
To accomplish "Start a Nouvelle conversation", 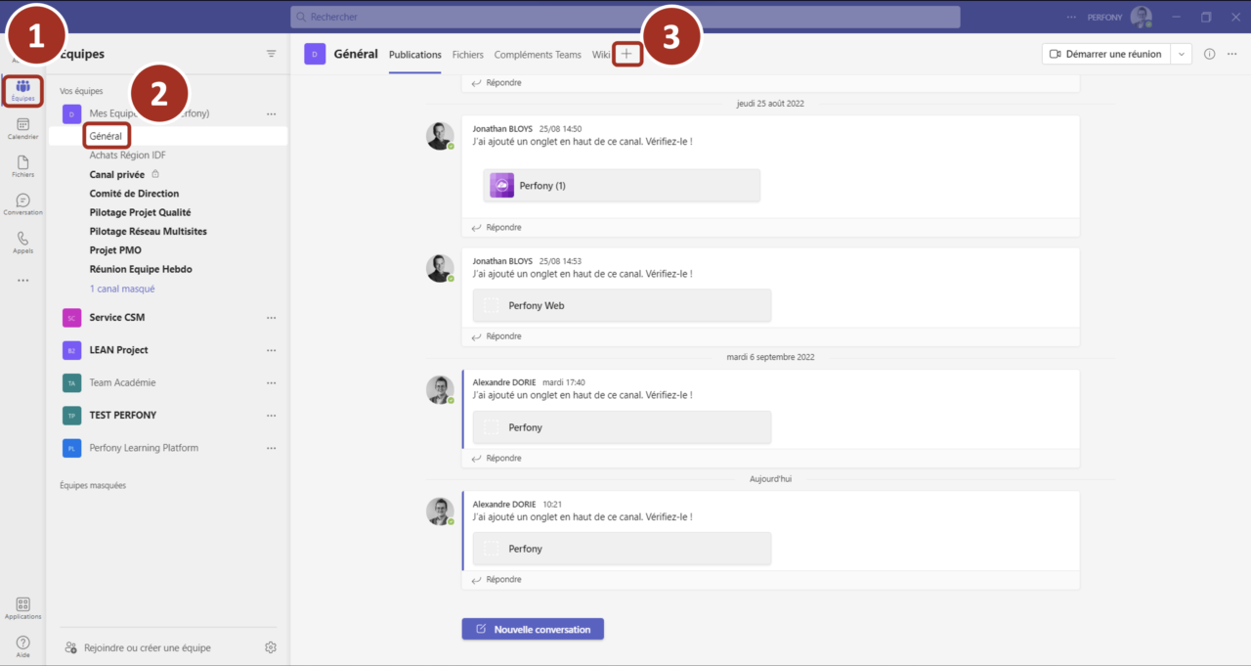I will click(533, 629).
